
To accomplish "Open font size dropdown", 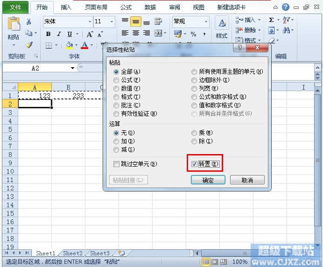I will [112, 21].
